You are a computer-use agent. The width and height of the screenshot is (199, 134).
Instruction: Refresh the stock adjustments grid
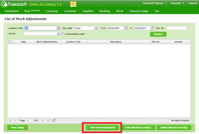pos(54,120)
